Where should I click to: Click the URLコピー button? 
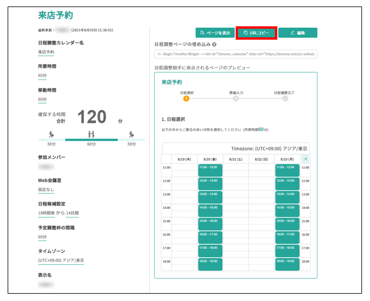click(256, 33)
